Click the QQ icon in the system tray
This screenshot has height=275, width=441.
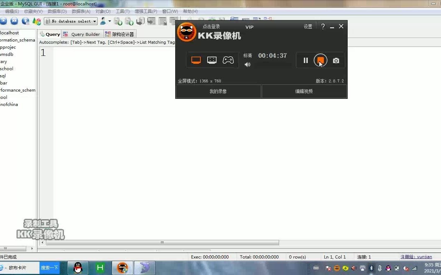pyautogui.click(x=388, y=268)
